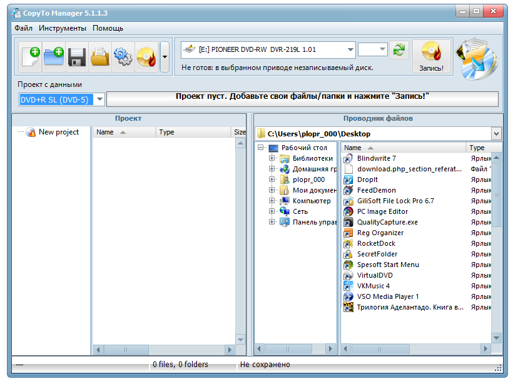Sort project list by Type column
The width and height of the screenshot is (513, 379).
coord(193,132)
